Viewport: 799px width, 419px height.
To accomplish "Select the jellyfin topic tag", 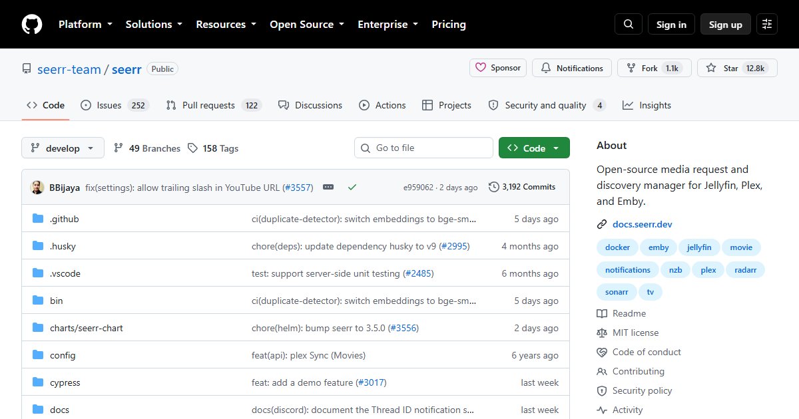I will tap(699, 247).
